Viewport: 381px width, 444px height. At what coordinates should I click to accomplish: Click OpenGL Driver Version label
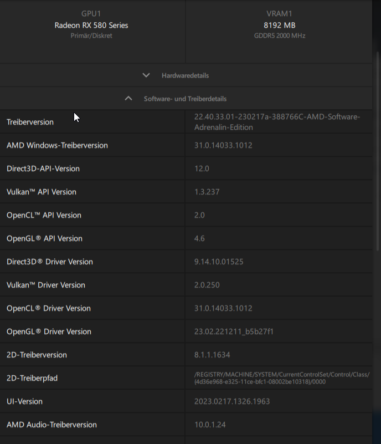pos(49,331)
